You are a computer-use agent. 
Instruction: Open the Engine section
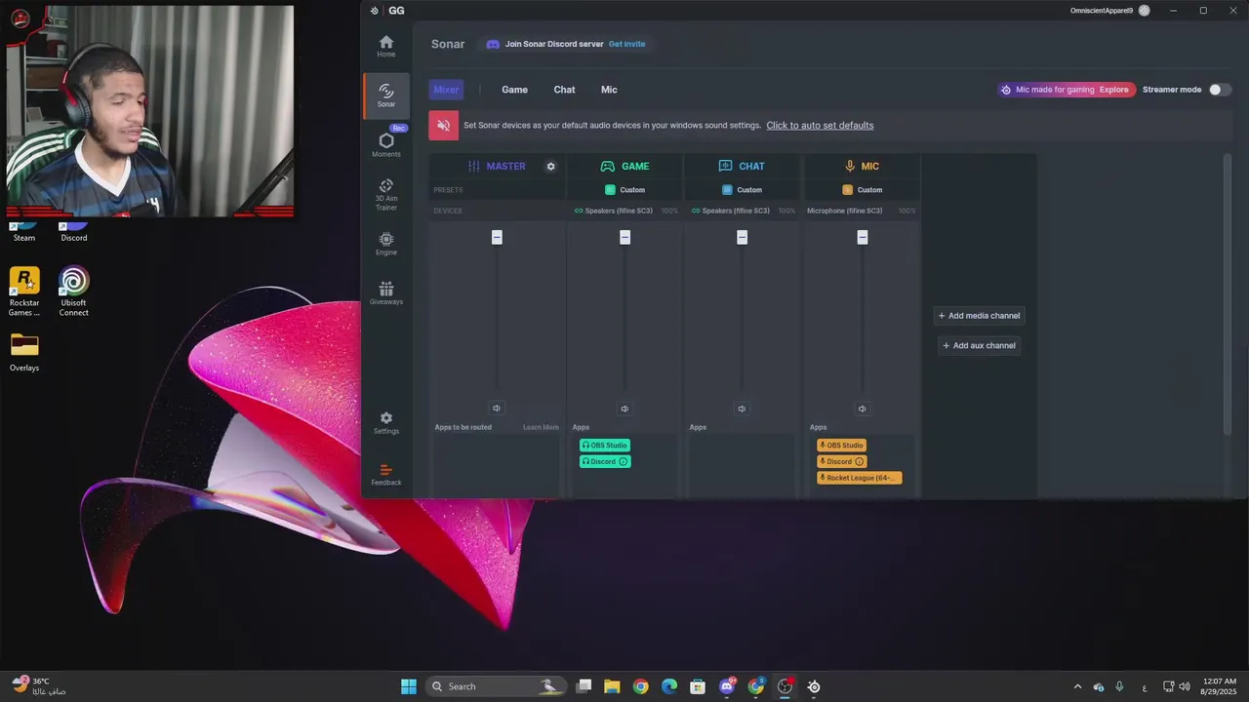386,244
